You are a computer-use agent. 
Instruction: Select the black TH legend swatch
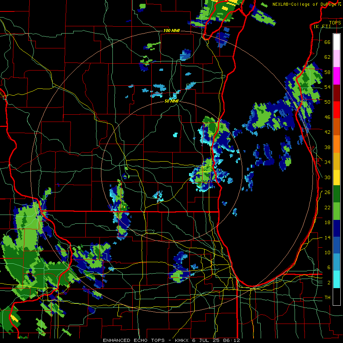point(337,297)
